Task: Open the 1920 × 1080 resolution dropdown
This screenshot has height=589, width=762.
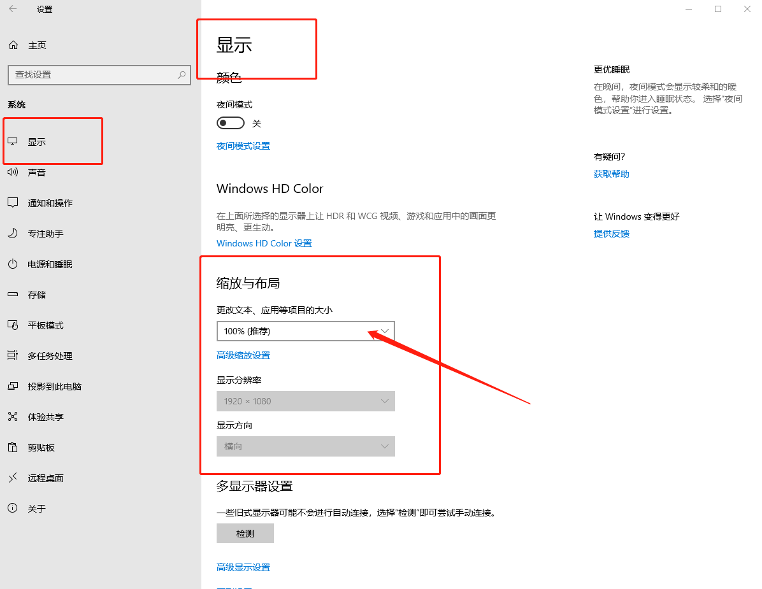Action: [x=306, y=401]
